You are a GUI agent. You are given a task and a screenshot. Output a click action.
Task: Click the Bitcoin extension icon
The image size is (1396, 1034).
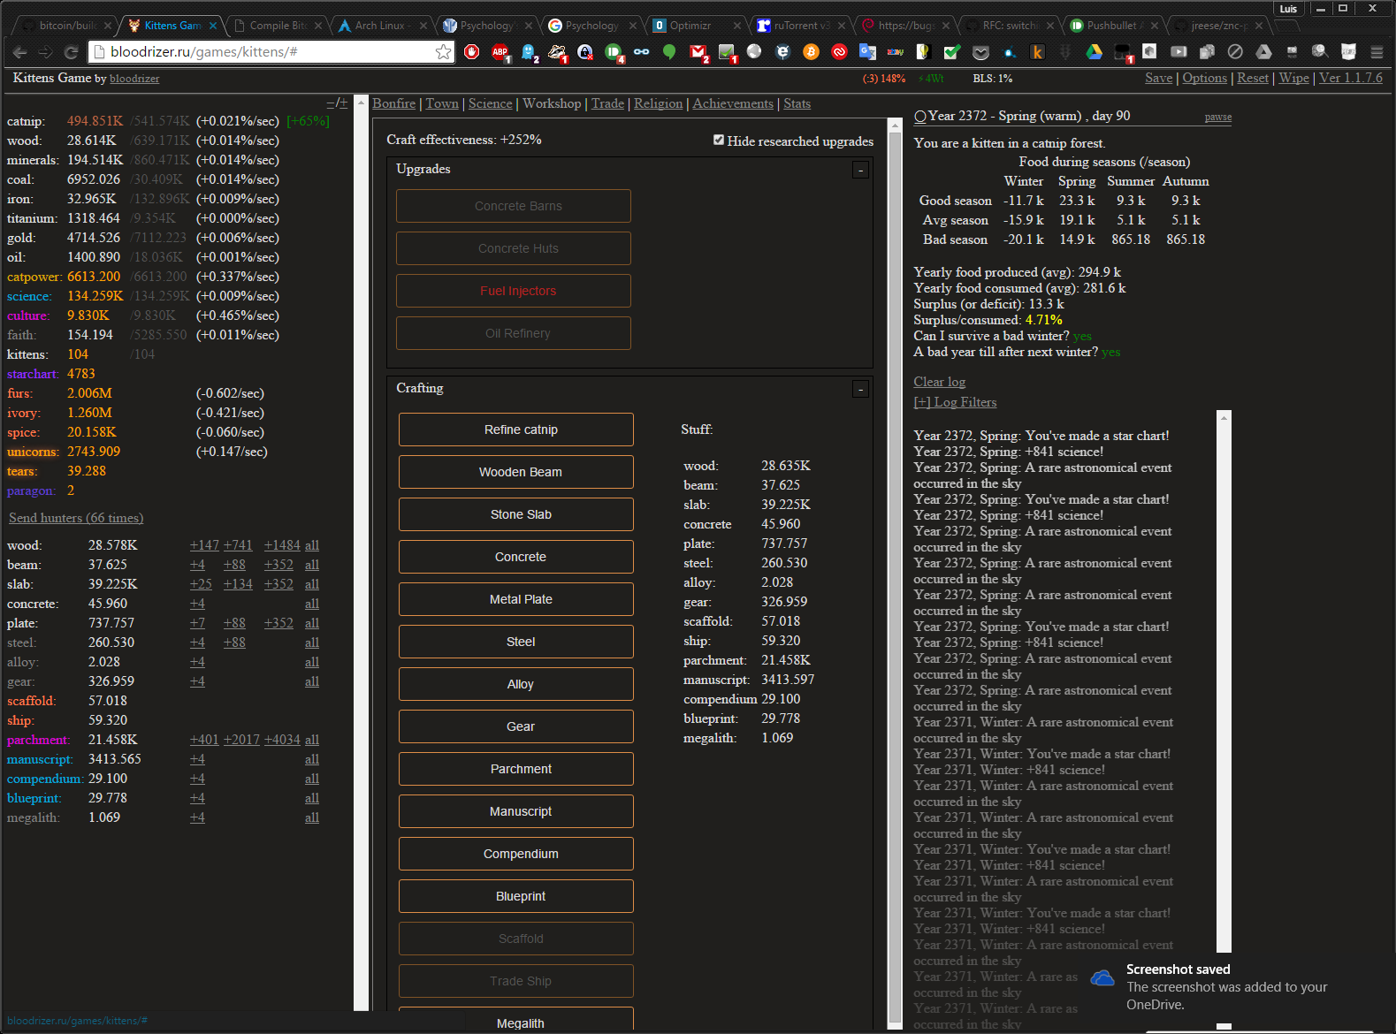811,52
